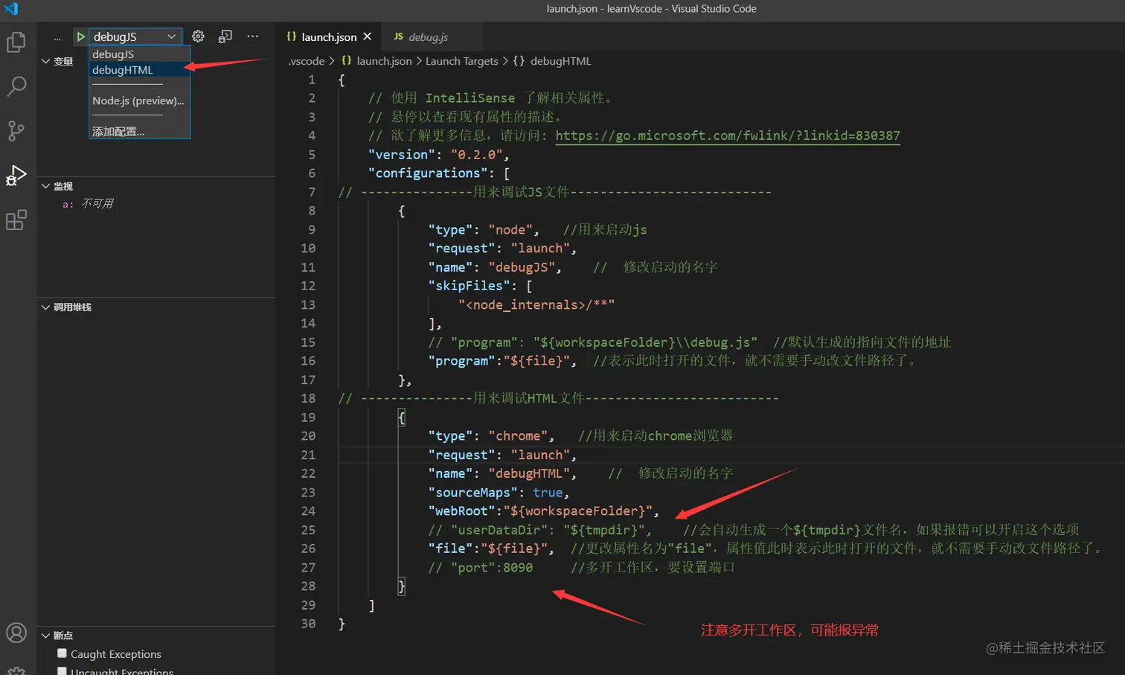
Task: Open the go.microsoft.com fwlink URL
Action: (x=728, y=135)
